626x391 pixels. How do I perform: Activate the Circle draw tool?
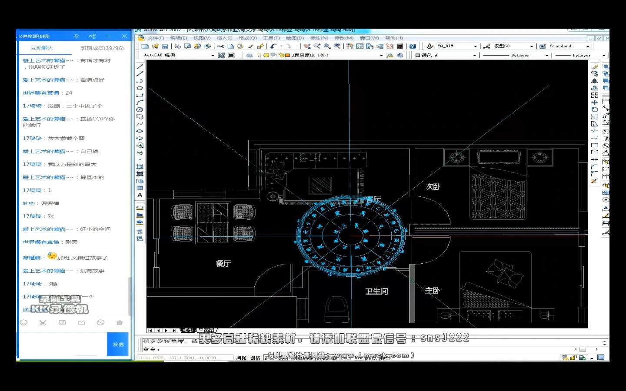pyautogui.click(x=140, y=109)
